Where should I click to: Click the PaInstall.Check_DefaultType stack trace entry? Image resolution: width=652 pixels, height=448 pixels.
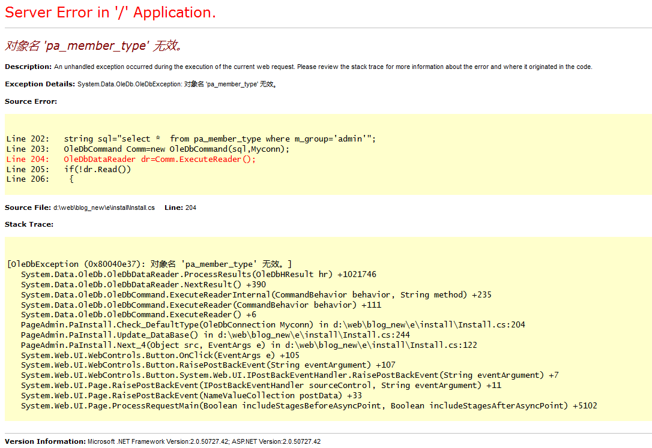pos(273,324)
